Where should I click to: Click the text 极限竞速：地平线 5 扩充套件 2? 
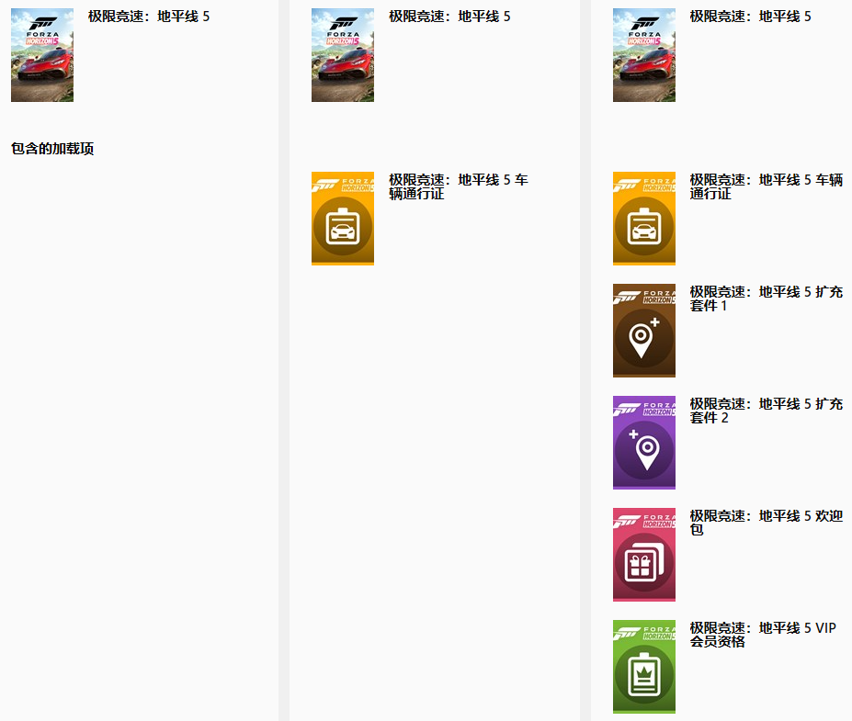[767, 411]
